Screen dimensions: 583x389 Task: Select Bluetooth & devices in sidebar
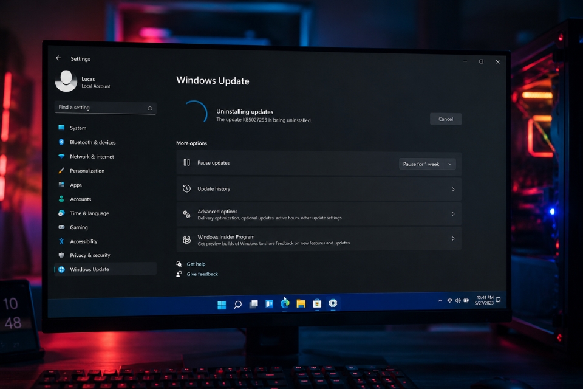tap(92, 142)
